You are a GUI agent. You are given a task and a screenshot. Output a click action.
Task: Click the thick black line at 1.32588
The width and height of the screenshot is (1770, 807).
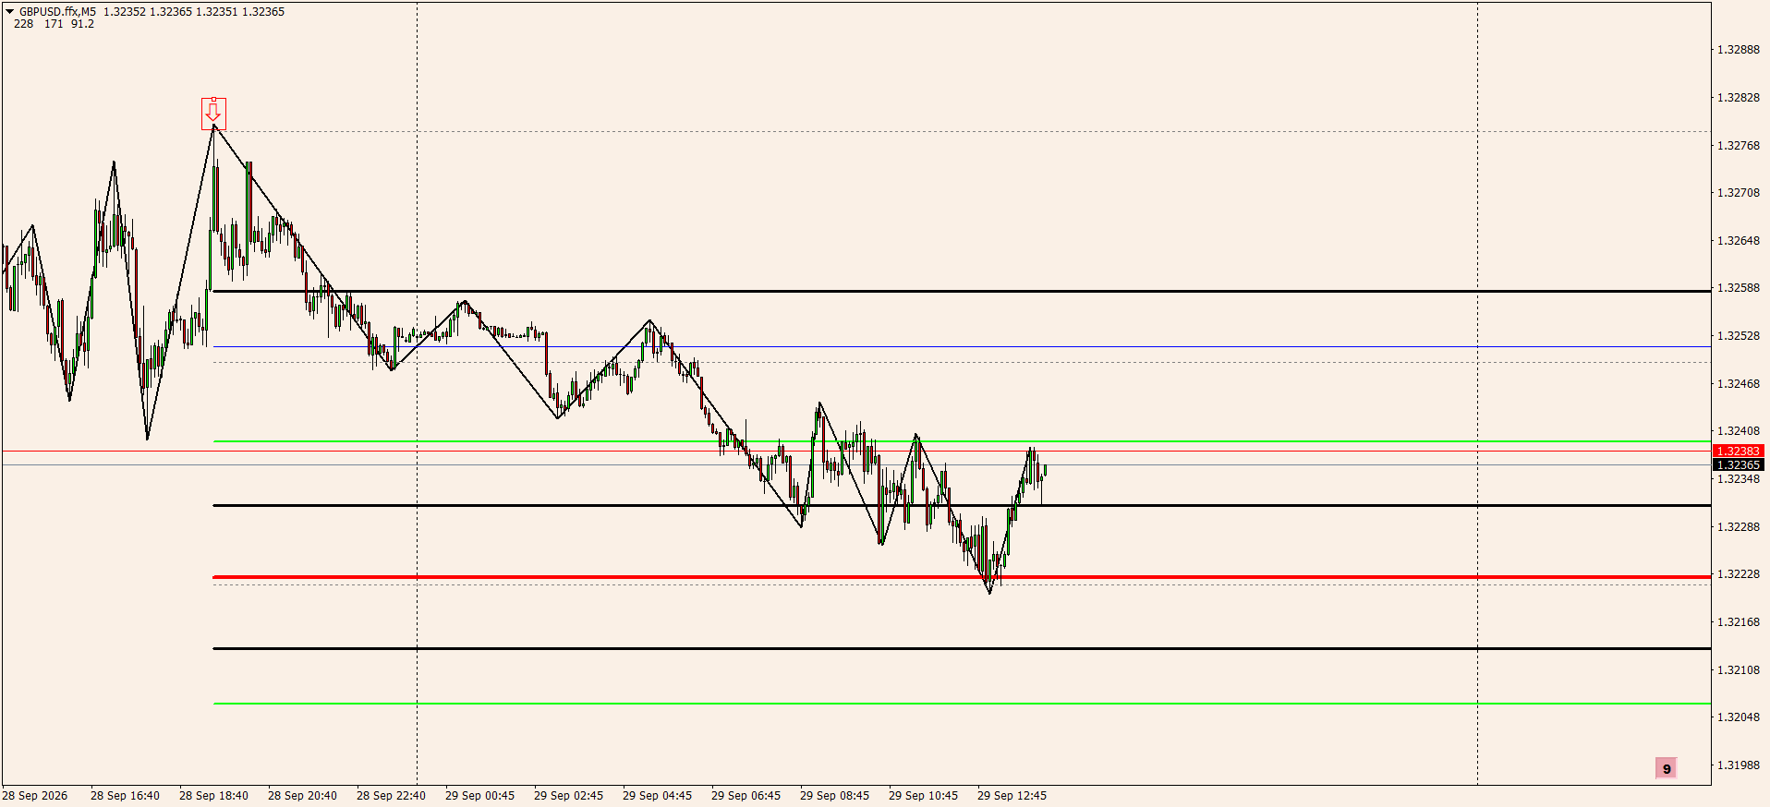[x=961, y=291]
